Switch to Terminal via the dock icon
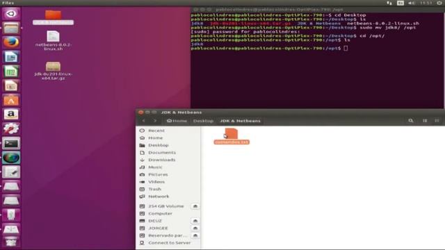The width and height of the screenshot is (445, 250). (11, 144)
